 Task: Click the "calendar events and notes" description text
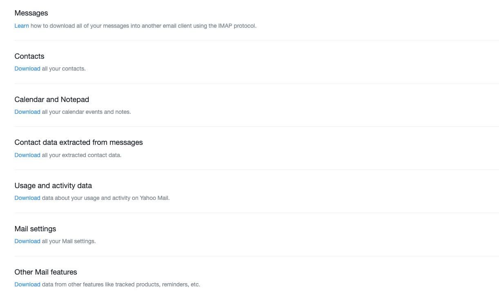click(86, 112)
